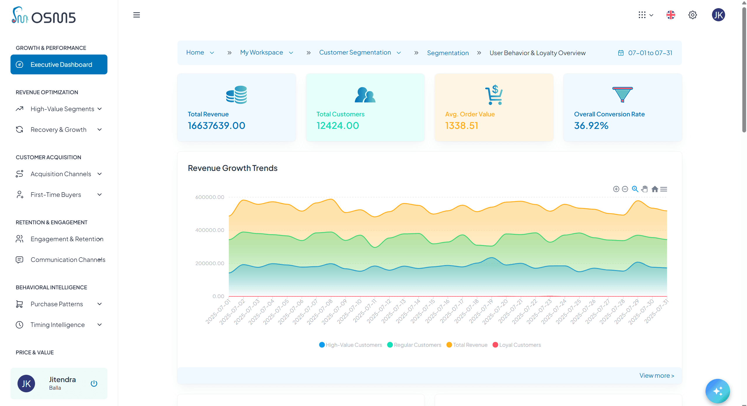Click the chart zoom-out minus icon
This screenshot has width=747, height=406.
(625, 189)
